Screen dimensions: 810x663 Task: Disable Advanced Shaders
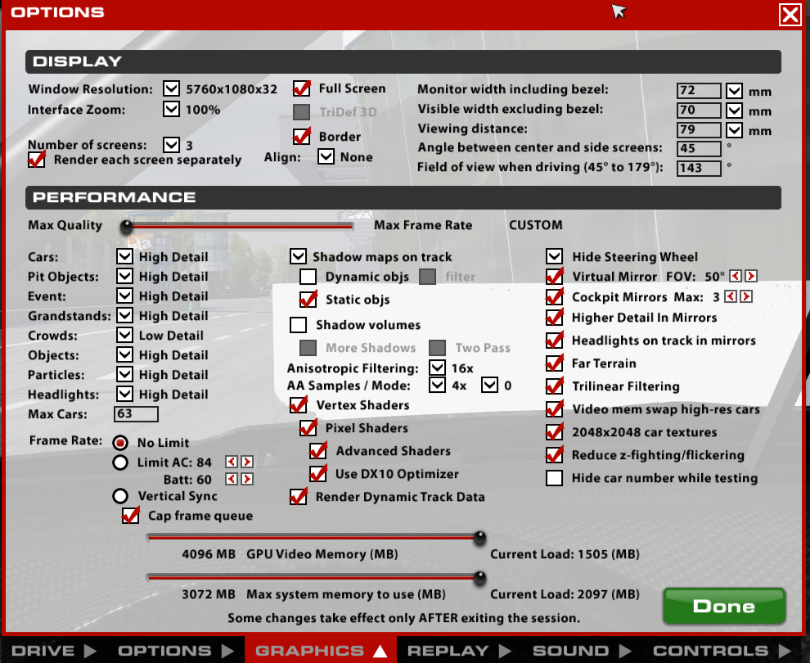pos(318,451)
